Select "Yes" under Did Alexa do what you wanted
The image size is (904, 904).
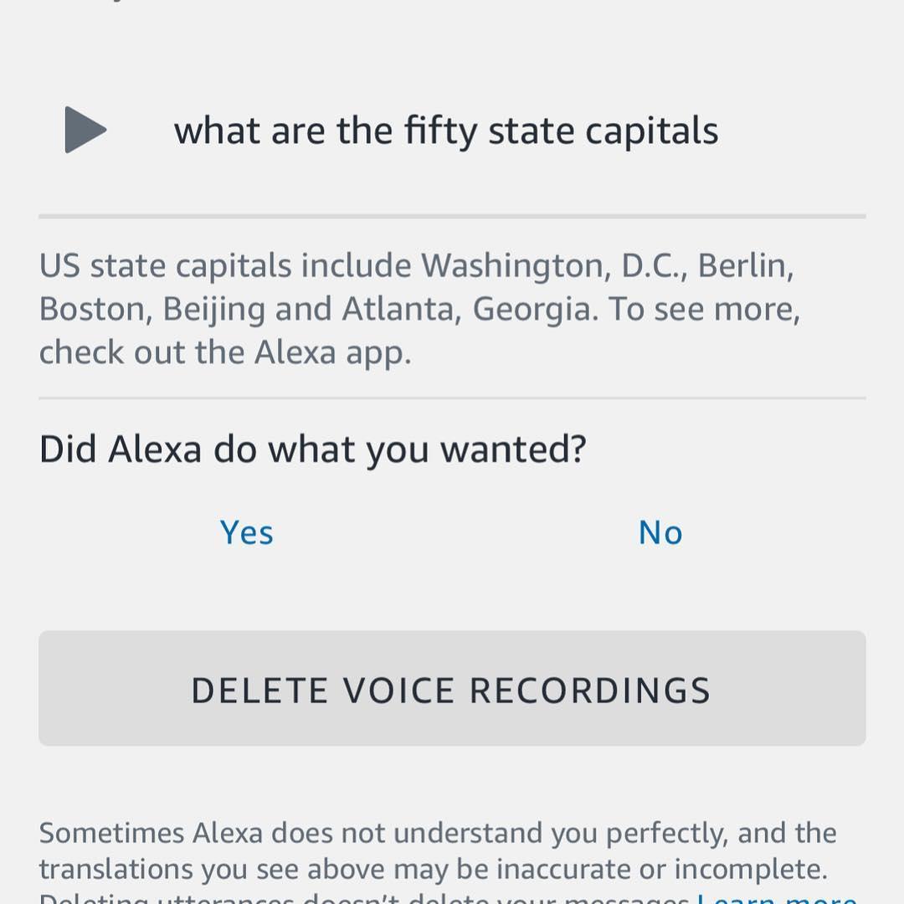(x=246, y=532)
